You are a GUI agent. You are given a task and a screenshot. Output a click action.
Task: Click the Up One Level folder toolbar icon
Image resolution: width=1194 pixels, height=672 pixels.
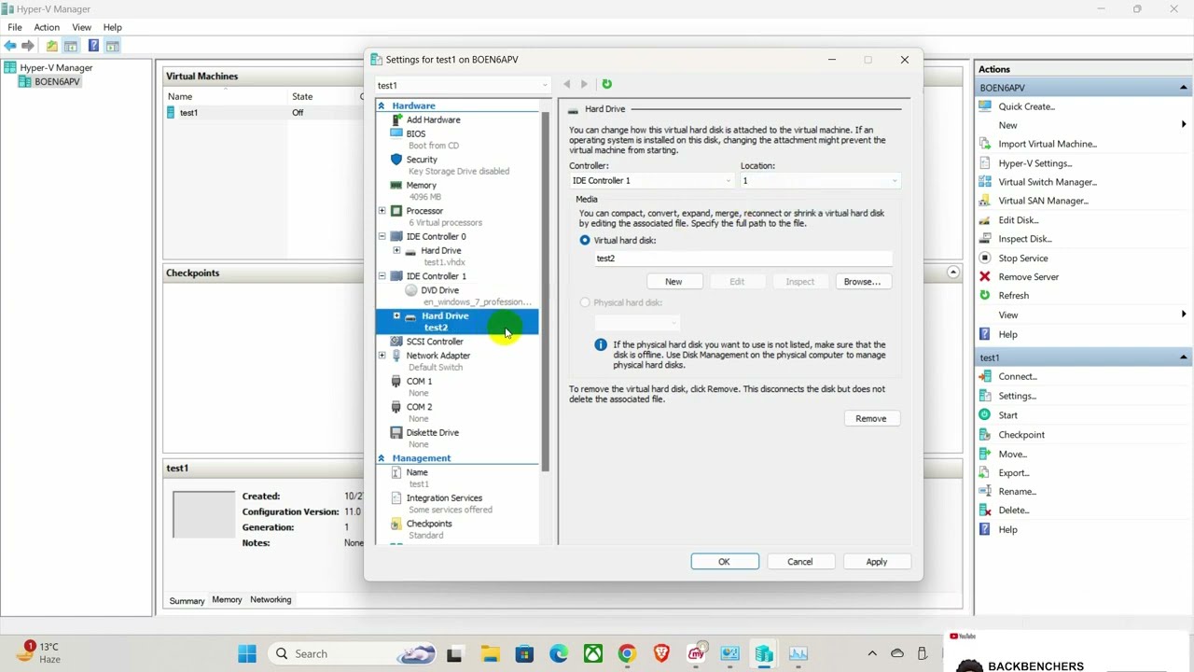(x=51, y=46)
